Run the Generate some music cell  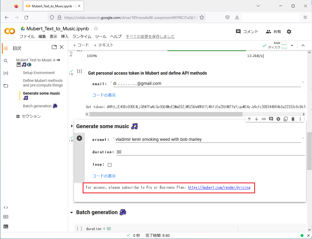tap(79, 138)
